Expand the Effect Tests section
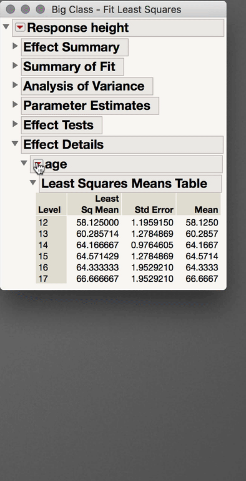Viewport: 246px width, 481px height. (15, 124)
